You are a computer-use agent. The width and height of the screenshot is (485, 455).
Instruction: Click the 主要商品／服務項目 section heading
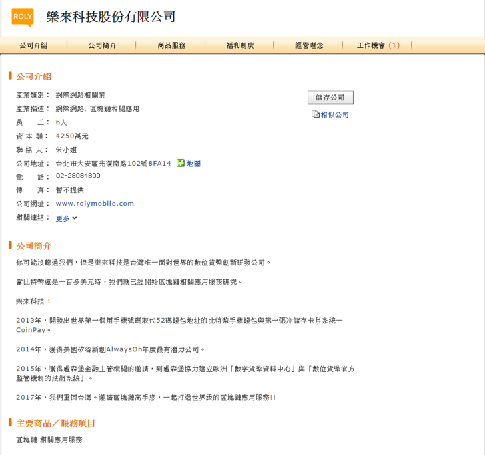pos(56,423)
